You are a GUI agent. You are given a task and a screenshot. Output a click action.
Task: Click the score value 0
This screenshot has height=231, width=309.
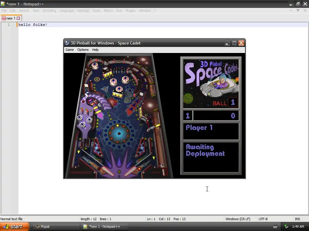click(233, 116)
